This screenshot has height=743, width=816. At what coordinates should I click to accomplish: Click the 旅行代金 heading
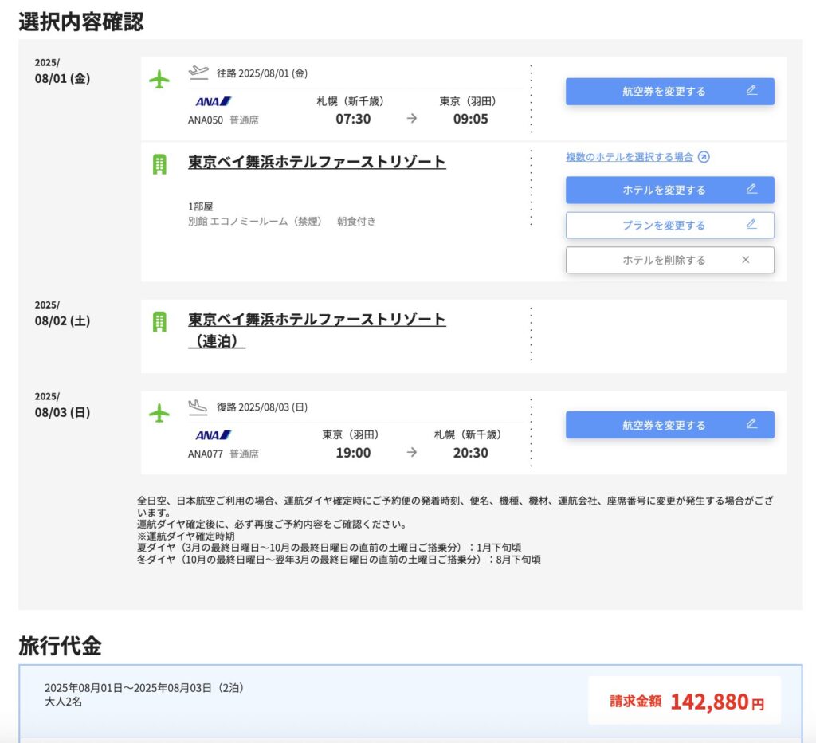tap(61, 647)
